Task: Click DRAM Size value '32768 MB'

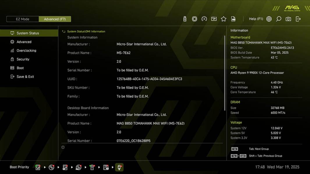Action: (x=278, y=108)
